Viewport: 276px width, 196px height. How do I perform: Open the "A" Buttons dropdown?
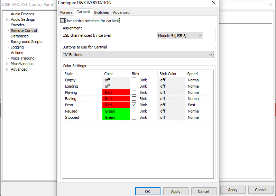[138, 55]
